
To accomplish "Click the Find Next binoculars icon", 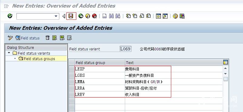I will click(118, 16).
